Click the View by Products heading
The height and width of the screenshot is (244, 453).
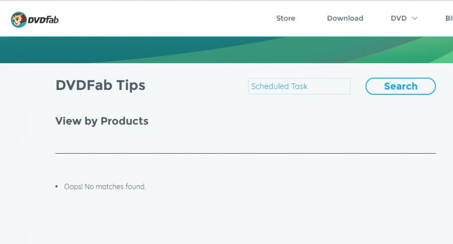[x=102, y=121]
